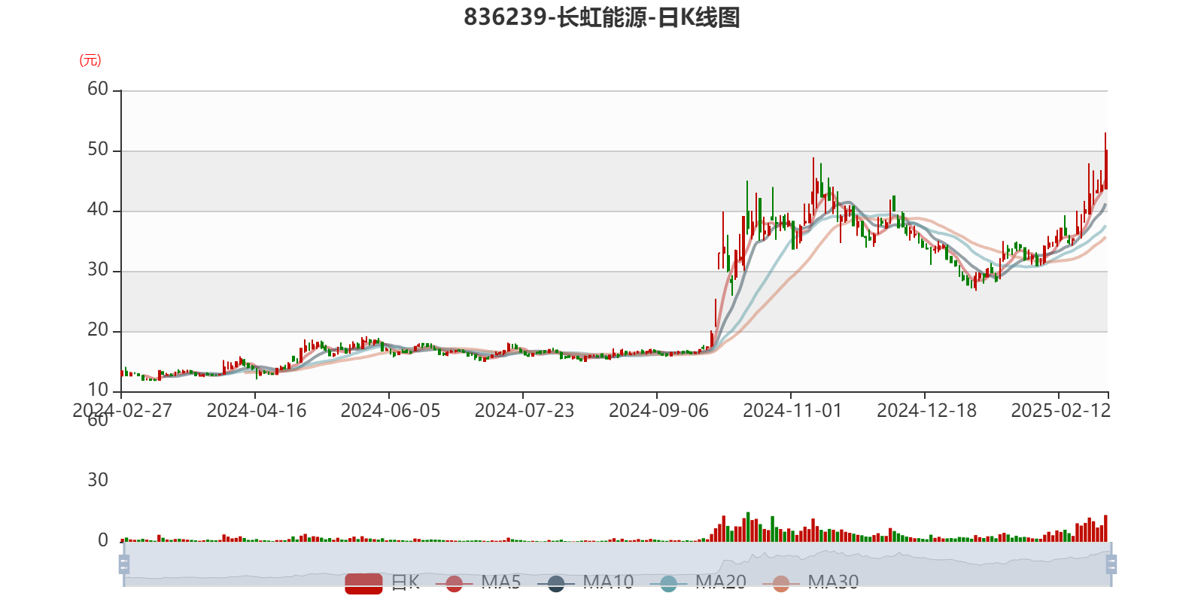The width and height of the screenshot is (1204, 602).
Task: Click the volume axis label 30
Action: pos(98,480)
